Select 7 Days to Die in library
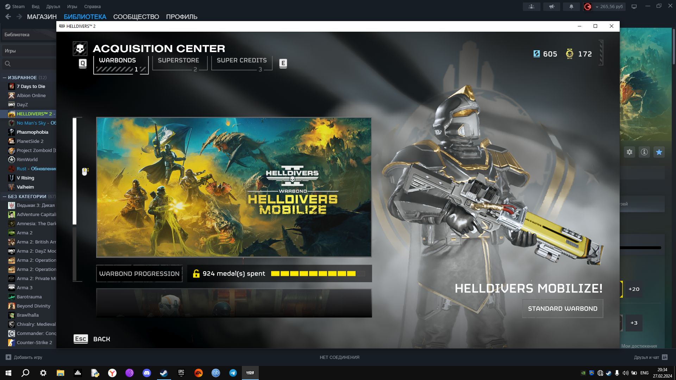The height and width of the screenshot is (380, 676). click(31, 86)
